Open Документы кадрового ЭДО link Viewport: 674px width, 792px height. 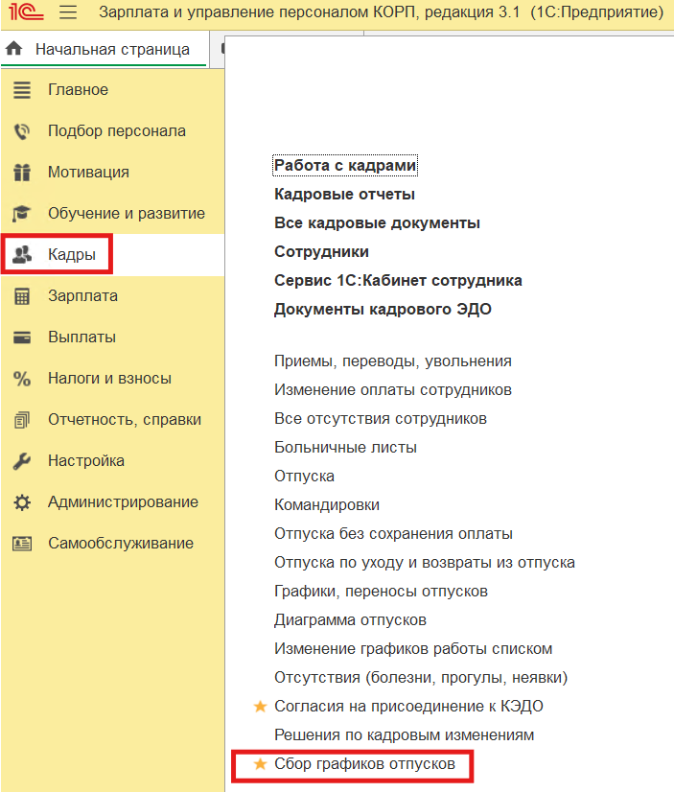[x=383, y=310]
